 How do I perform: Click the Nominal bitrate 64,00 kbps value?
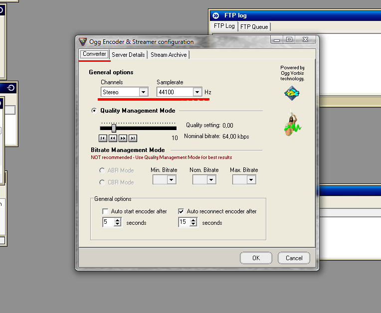[236, 137]
